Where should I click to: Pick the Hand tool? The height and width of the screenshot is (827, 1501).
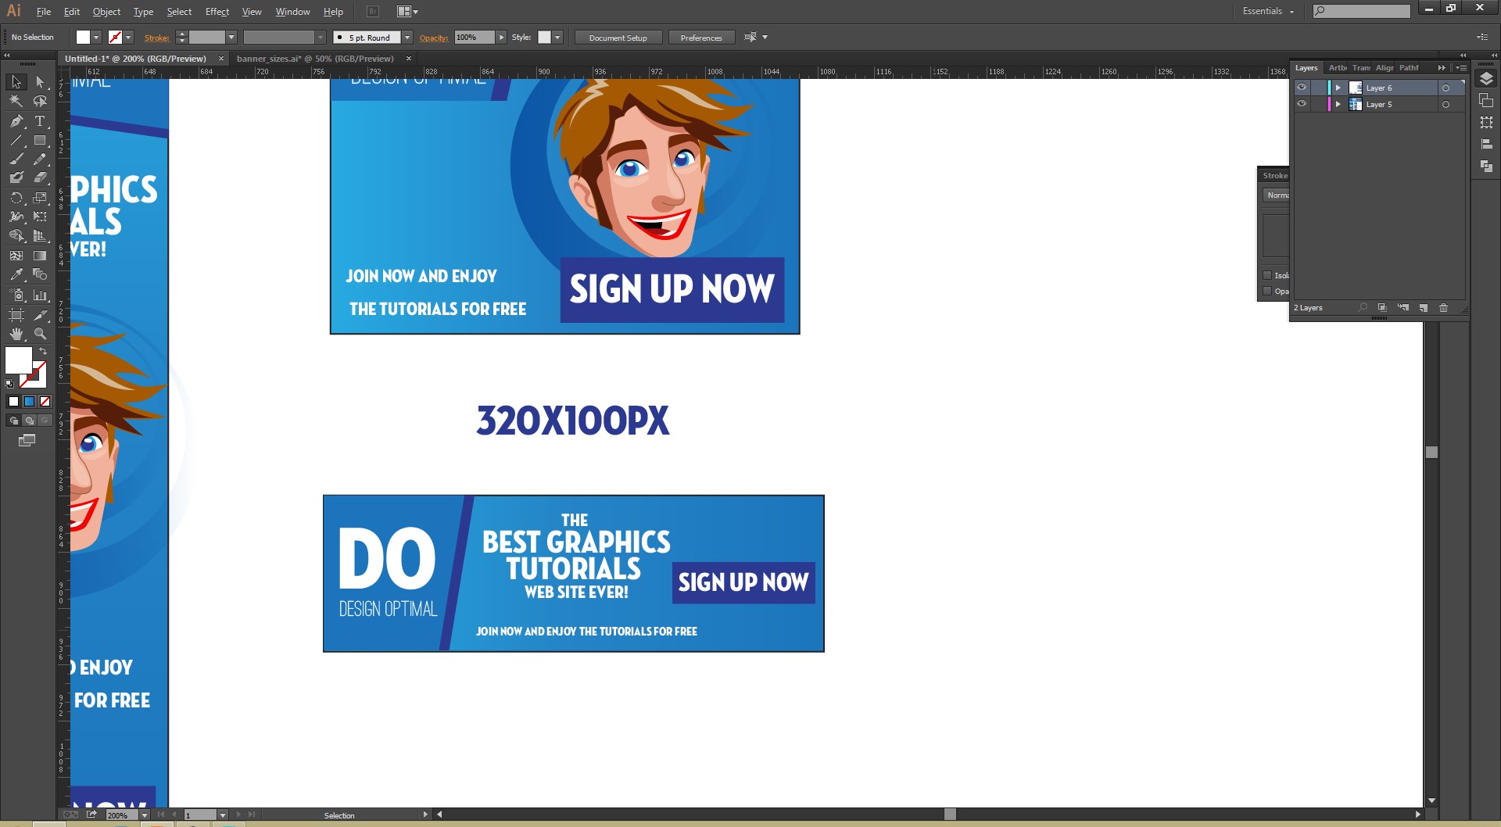(16, 334)
